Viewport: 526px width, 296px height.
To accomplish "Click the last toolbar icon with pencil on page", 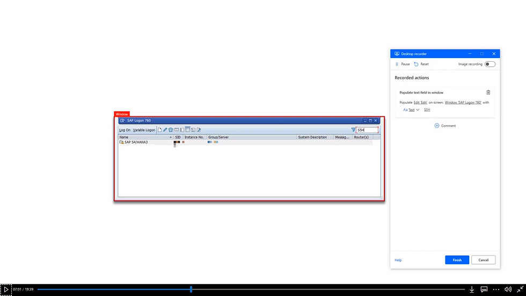I will click(199, 130).
